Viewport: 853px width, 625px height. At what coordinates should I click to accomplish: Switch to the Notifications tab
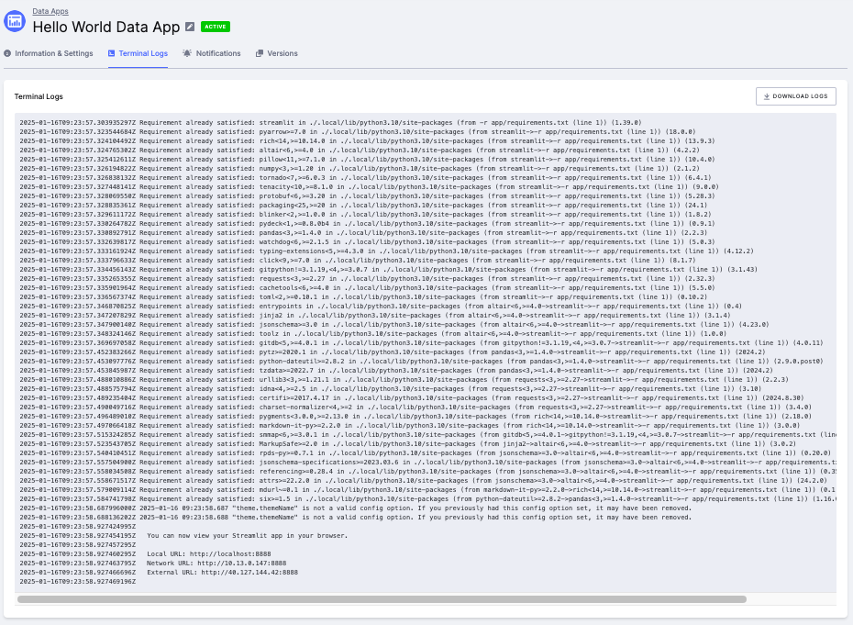(x=211, y=53)
